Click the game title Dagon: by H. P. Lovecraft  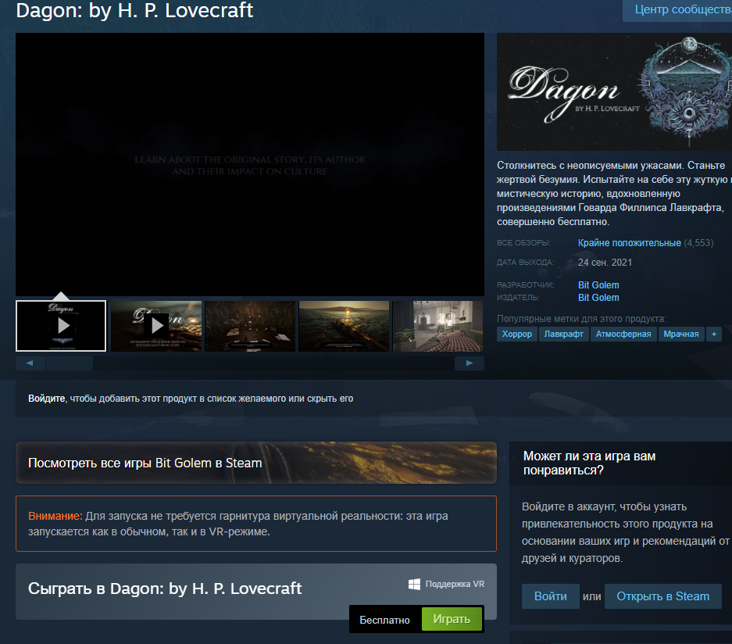[134, 10]
